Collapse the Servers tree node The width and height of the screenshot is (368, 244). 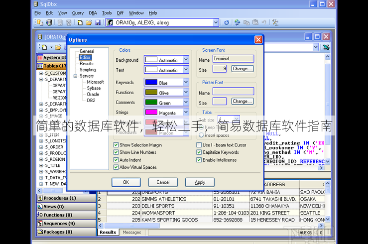click(75, 76)
